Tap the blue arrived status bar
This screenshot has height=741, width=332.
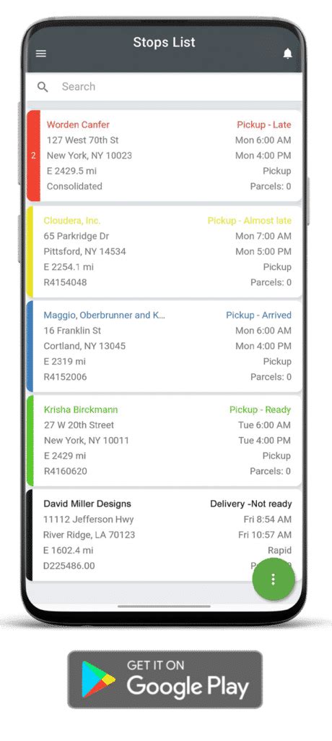pos(30,347)
